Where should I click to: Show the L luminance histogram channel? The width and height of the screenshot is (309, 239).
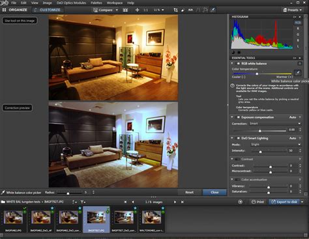tap(298, 46)
